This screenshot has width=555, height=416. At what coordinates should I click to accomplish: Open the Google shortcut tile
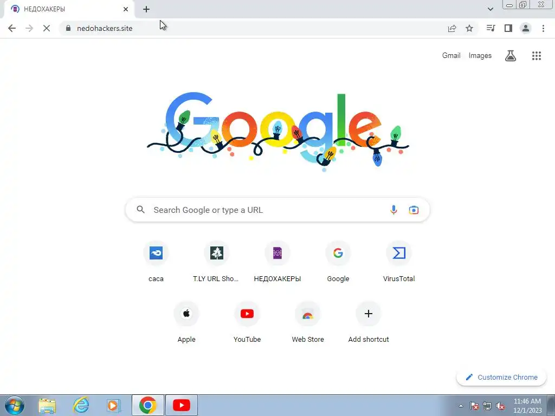pyautogui.click(x=338, y=263)
